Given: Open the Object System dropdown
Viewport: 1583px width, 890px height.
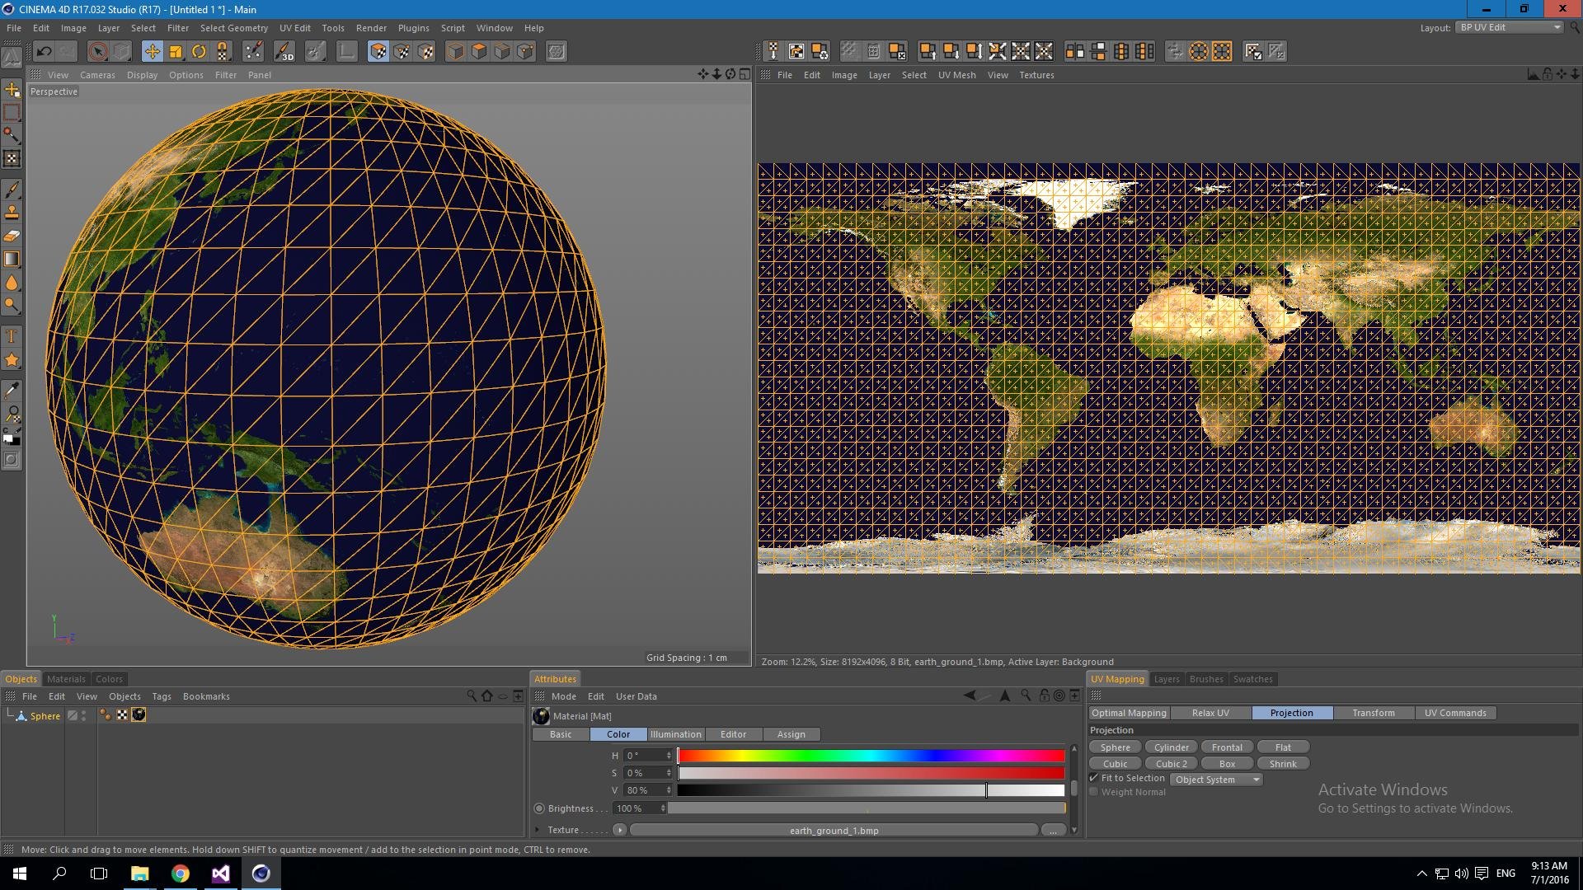Looking at the screenshot, I should coord(1216,780).
